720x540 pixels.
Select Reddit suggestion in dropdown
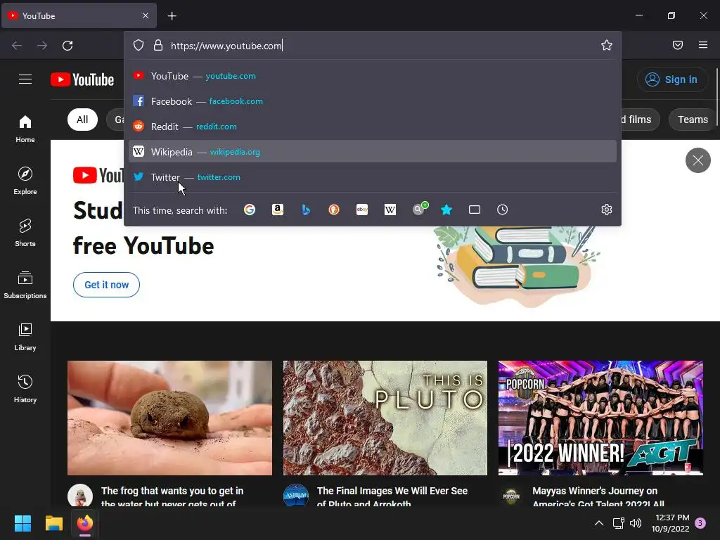pyautogui.click(x=373, y=127)
